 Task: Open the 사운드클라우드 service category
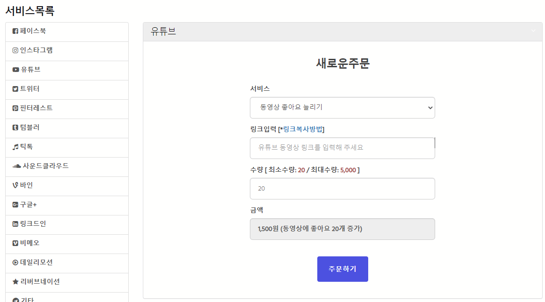tap(67, 167)
